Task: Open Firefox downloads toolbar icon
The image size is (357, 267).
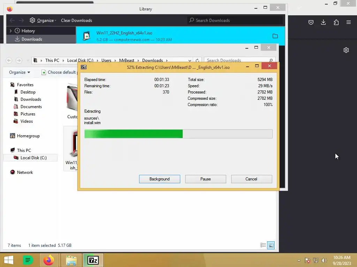Action: coord(323,22)
